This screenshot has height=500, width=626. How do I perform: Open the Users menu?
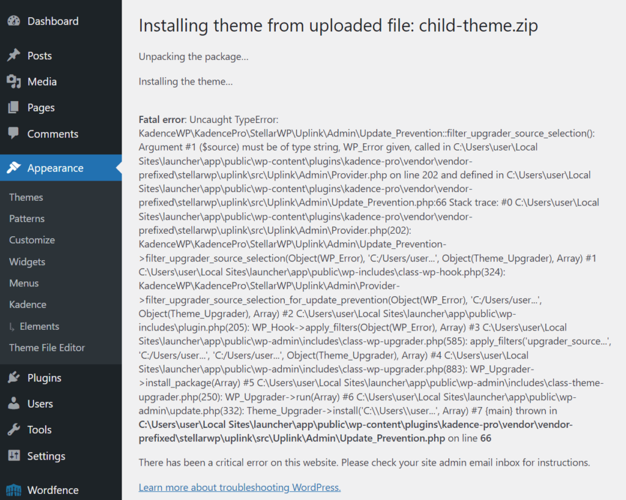coord(40,404)
